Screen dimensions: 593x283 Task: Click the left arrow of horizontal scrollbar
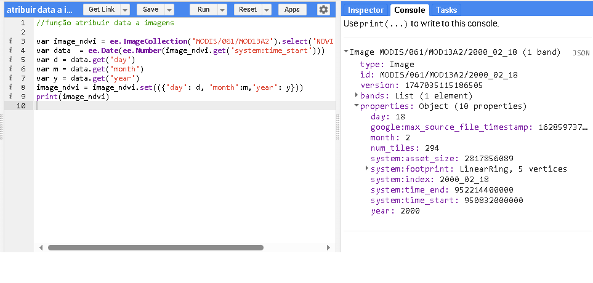point(41,248)
